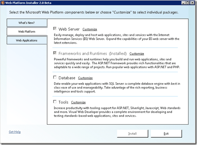Click the (Installed) status label
This screenshot has height=145, width=197.
(x=118, y=53)
